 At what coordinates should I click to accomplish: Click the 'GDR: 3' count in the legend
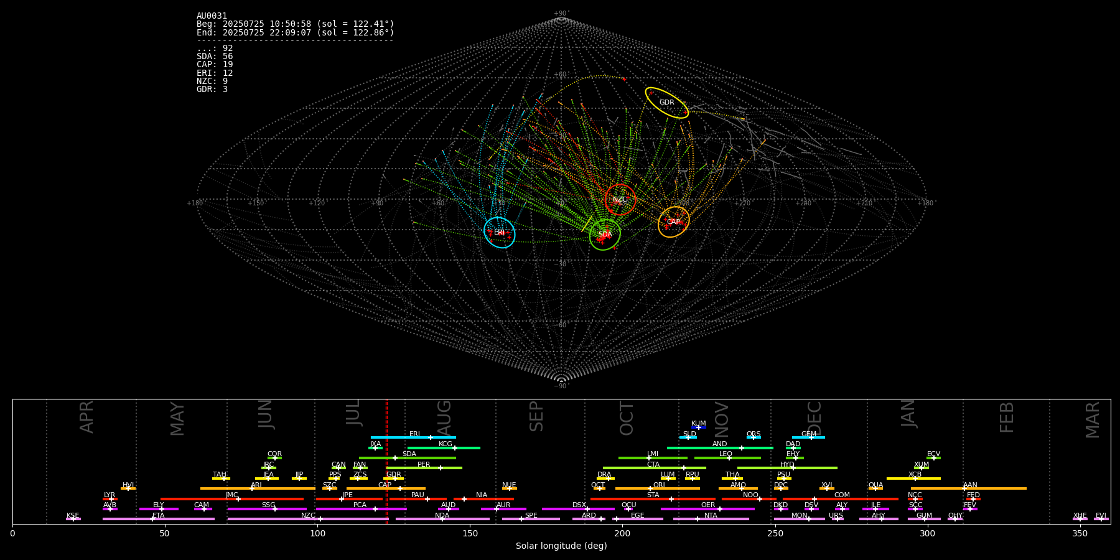pos(212,90)
